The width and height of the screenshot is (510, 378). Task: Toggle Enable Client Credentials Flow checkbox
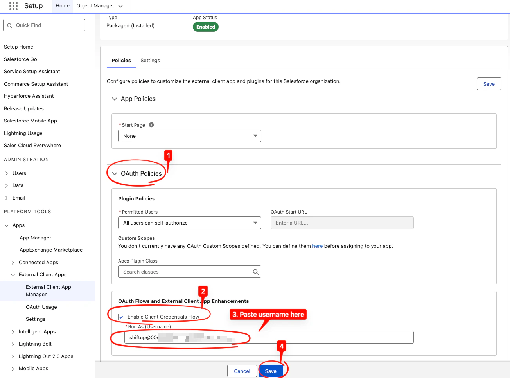(x=121, y=317)
